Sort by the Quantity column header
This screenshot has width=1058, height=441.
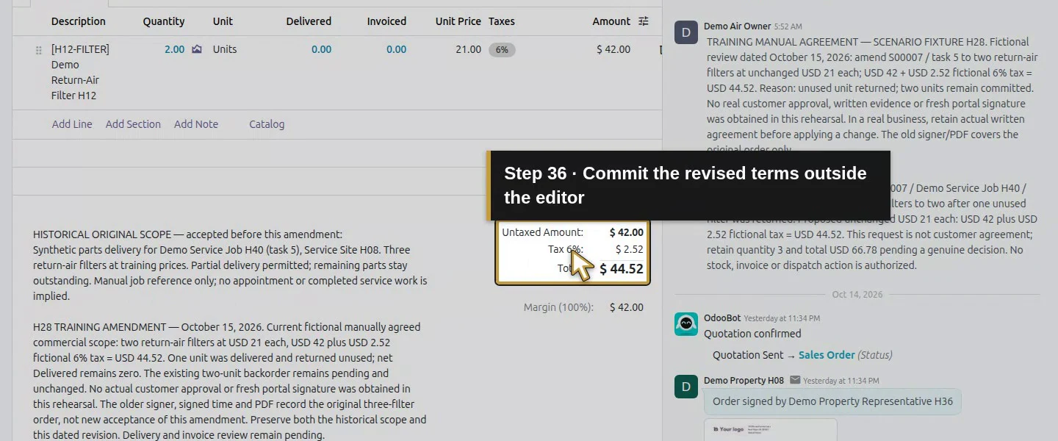pos(164,21)
